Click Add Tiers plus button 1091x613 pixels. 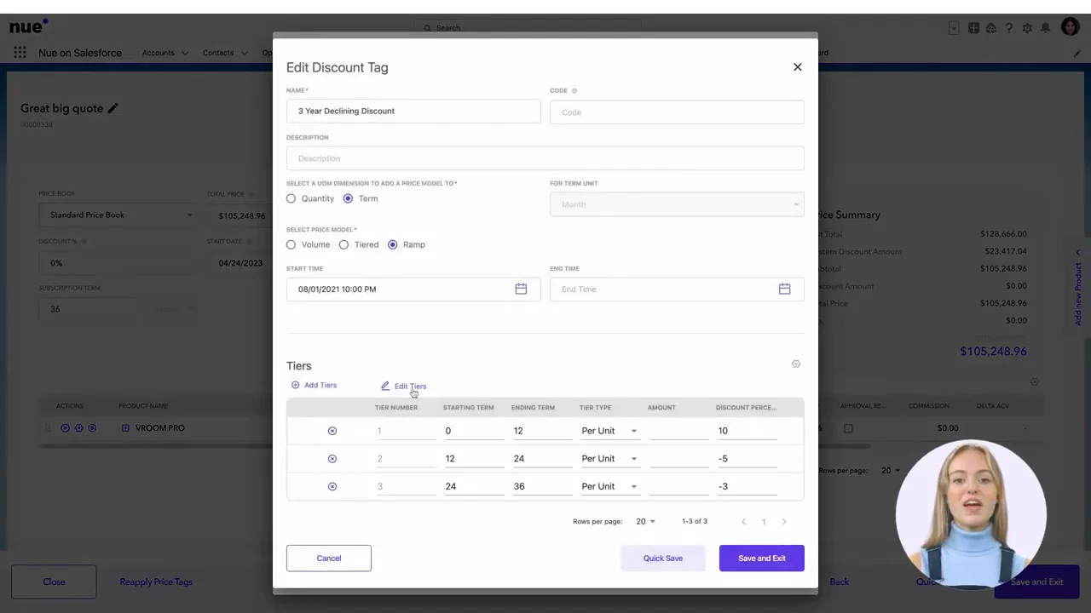click(314, 386)
